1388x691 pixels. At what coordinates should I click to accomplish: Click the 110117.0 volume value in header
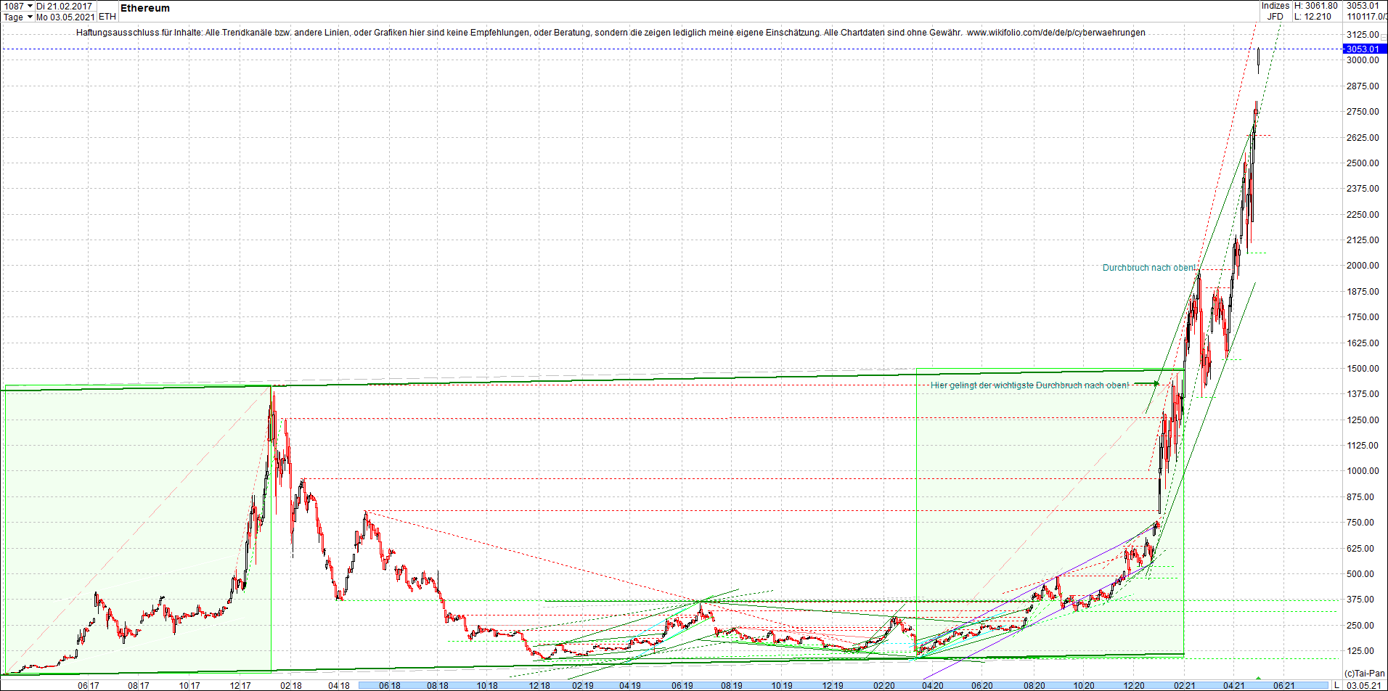[1366, 17]
